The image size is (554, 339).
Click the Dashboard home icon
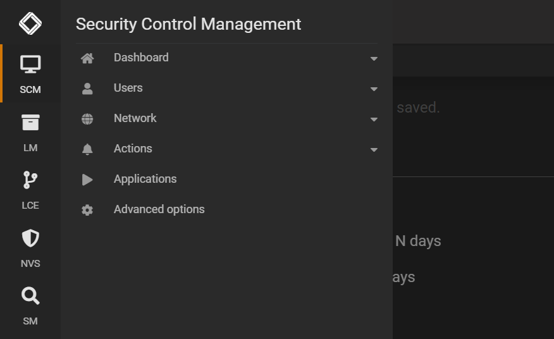87,58
